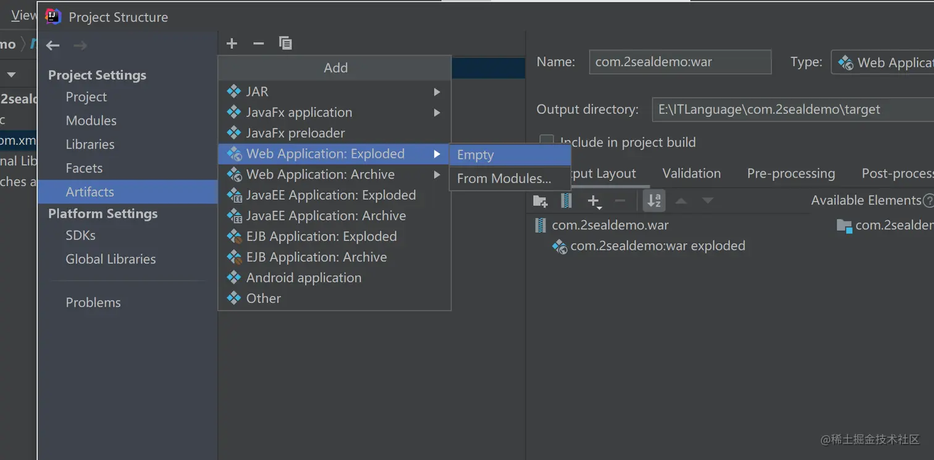Click the Move Down arrow icon
Screen dimensions: 934x460
(x=708, y=201)
